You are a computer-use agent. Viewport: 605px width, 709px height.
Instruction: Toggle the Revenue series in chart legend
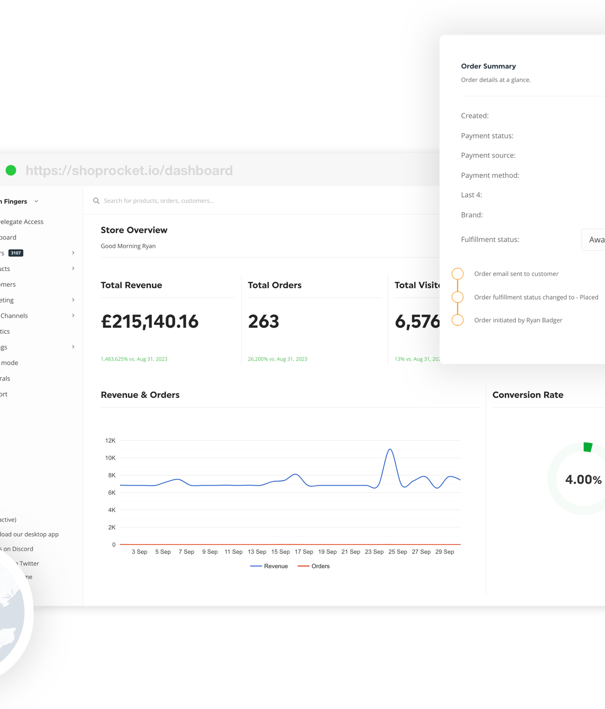point(269,566)
